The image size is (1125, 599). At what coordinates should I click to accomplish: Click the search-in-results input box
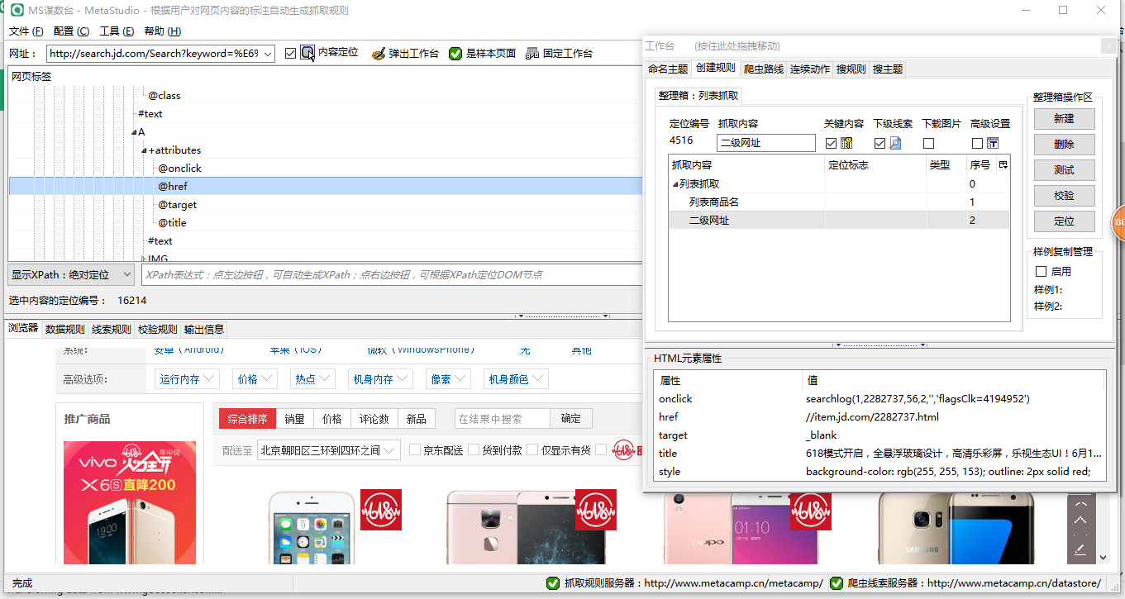click(x=503, y=419)
